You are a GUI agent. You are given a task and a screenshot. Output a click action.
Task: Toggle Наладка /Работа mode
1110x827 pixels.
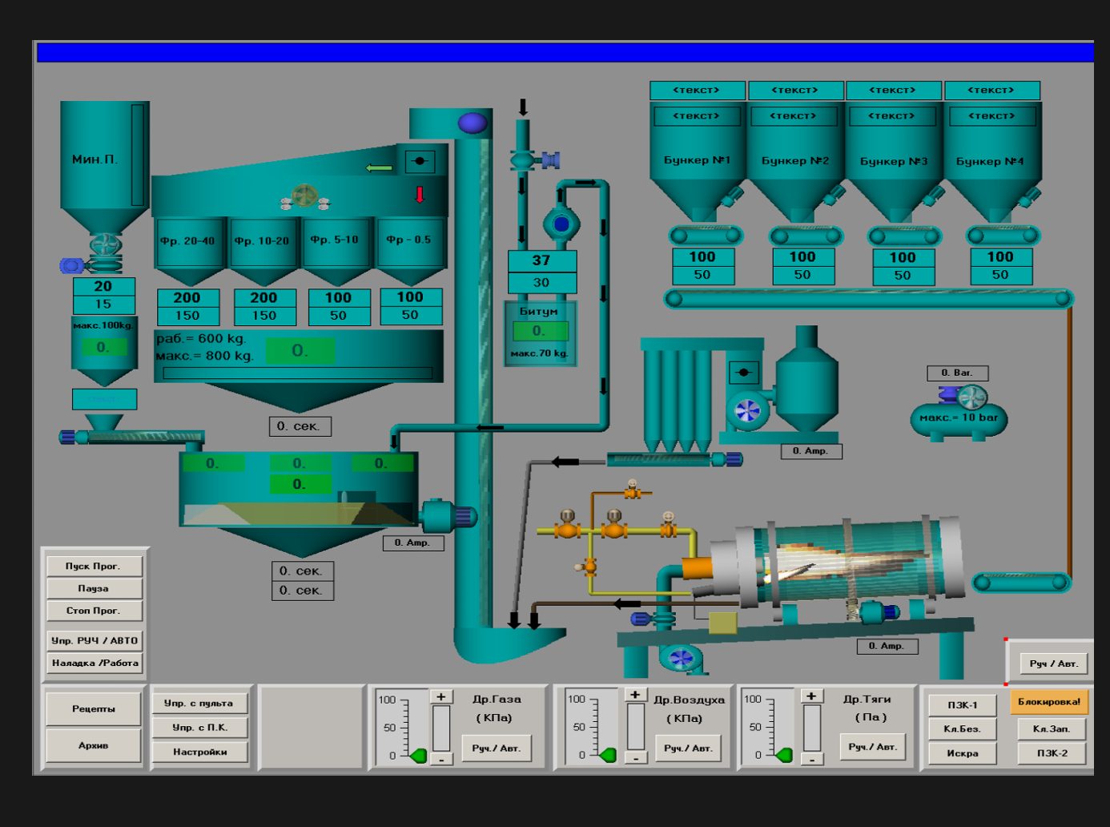pos(95,663)
